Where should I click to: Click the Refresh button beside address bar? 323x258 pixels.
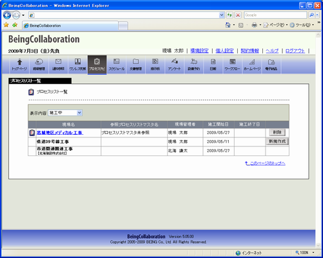229,15
